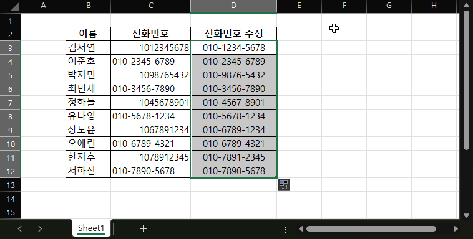Screen dimensions: 473x239
Task: Select row 12 header
Action: 11,171
